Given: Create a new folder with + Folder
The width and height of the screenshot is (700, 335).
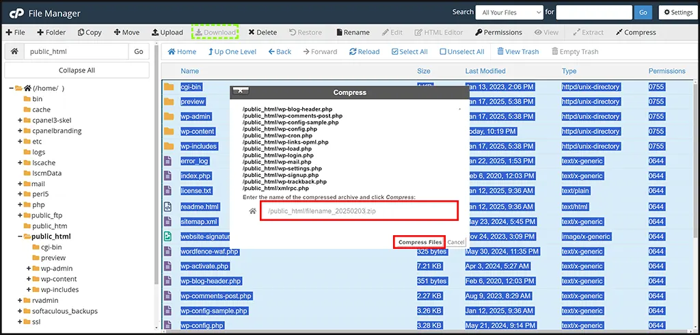Looking at the screenshot, I should (51, 32).
